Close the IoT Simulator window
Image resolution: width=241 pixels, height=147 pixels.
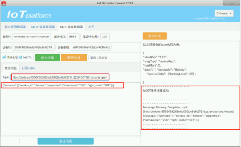pos(237,3)
